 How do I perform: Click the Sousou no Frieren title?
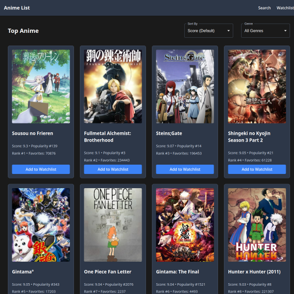pyautogui.click(x=32, y=133)
